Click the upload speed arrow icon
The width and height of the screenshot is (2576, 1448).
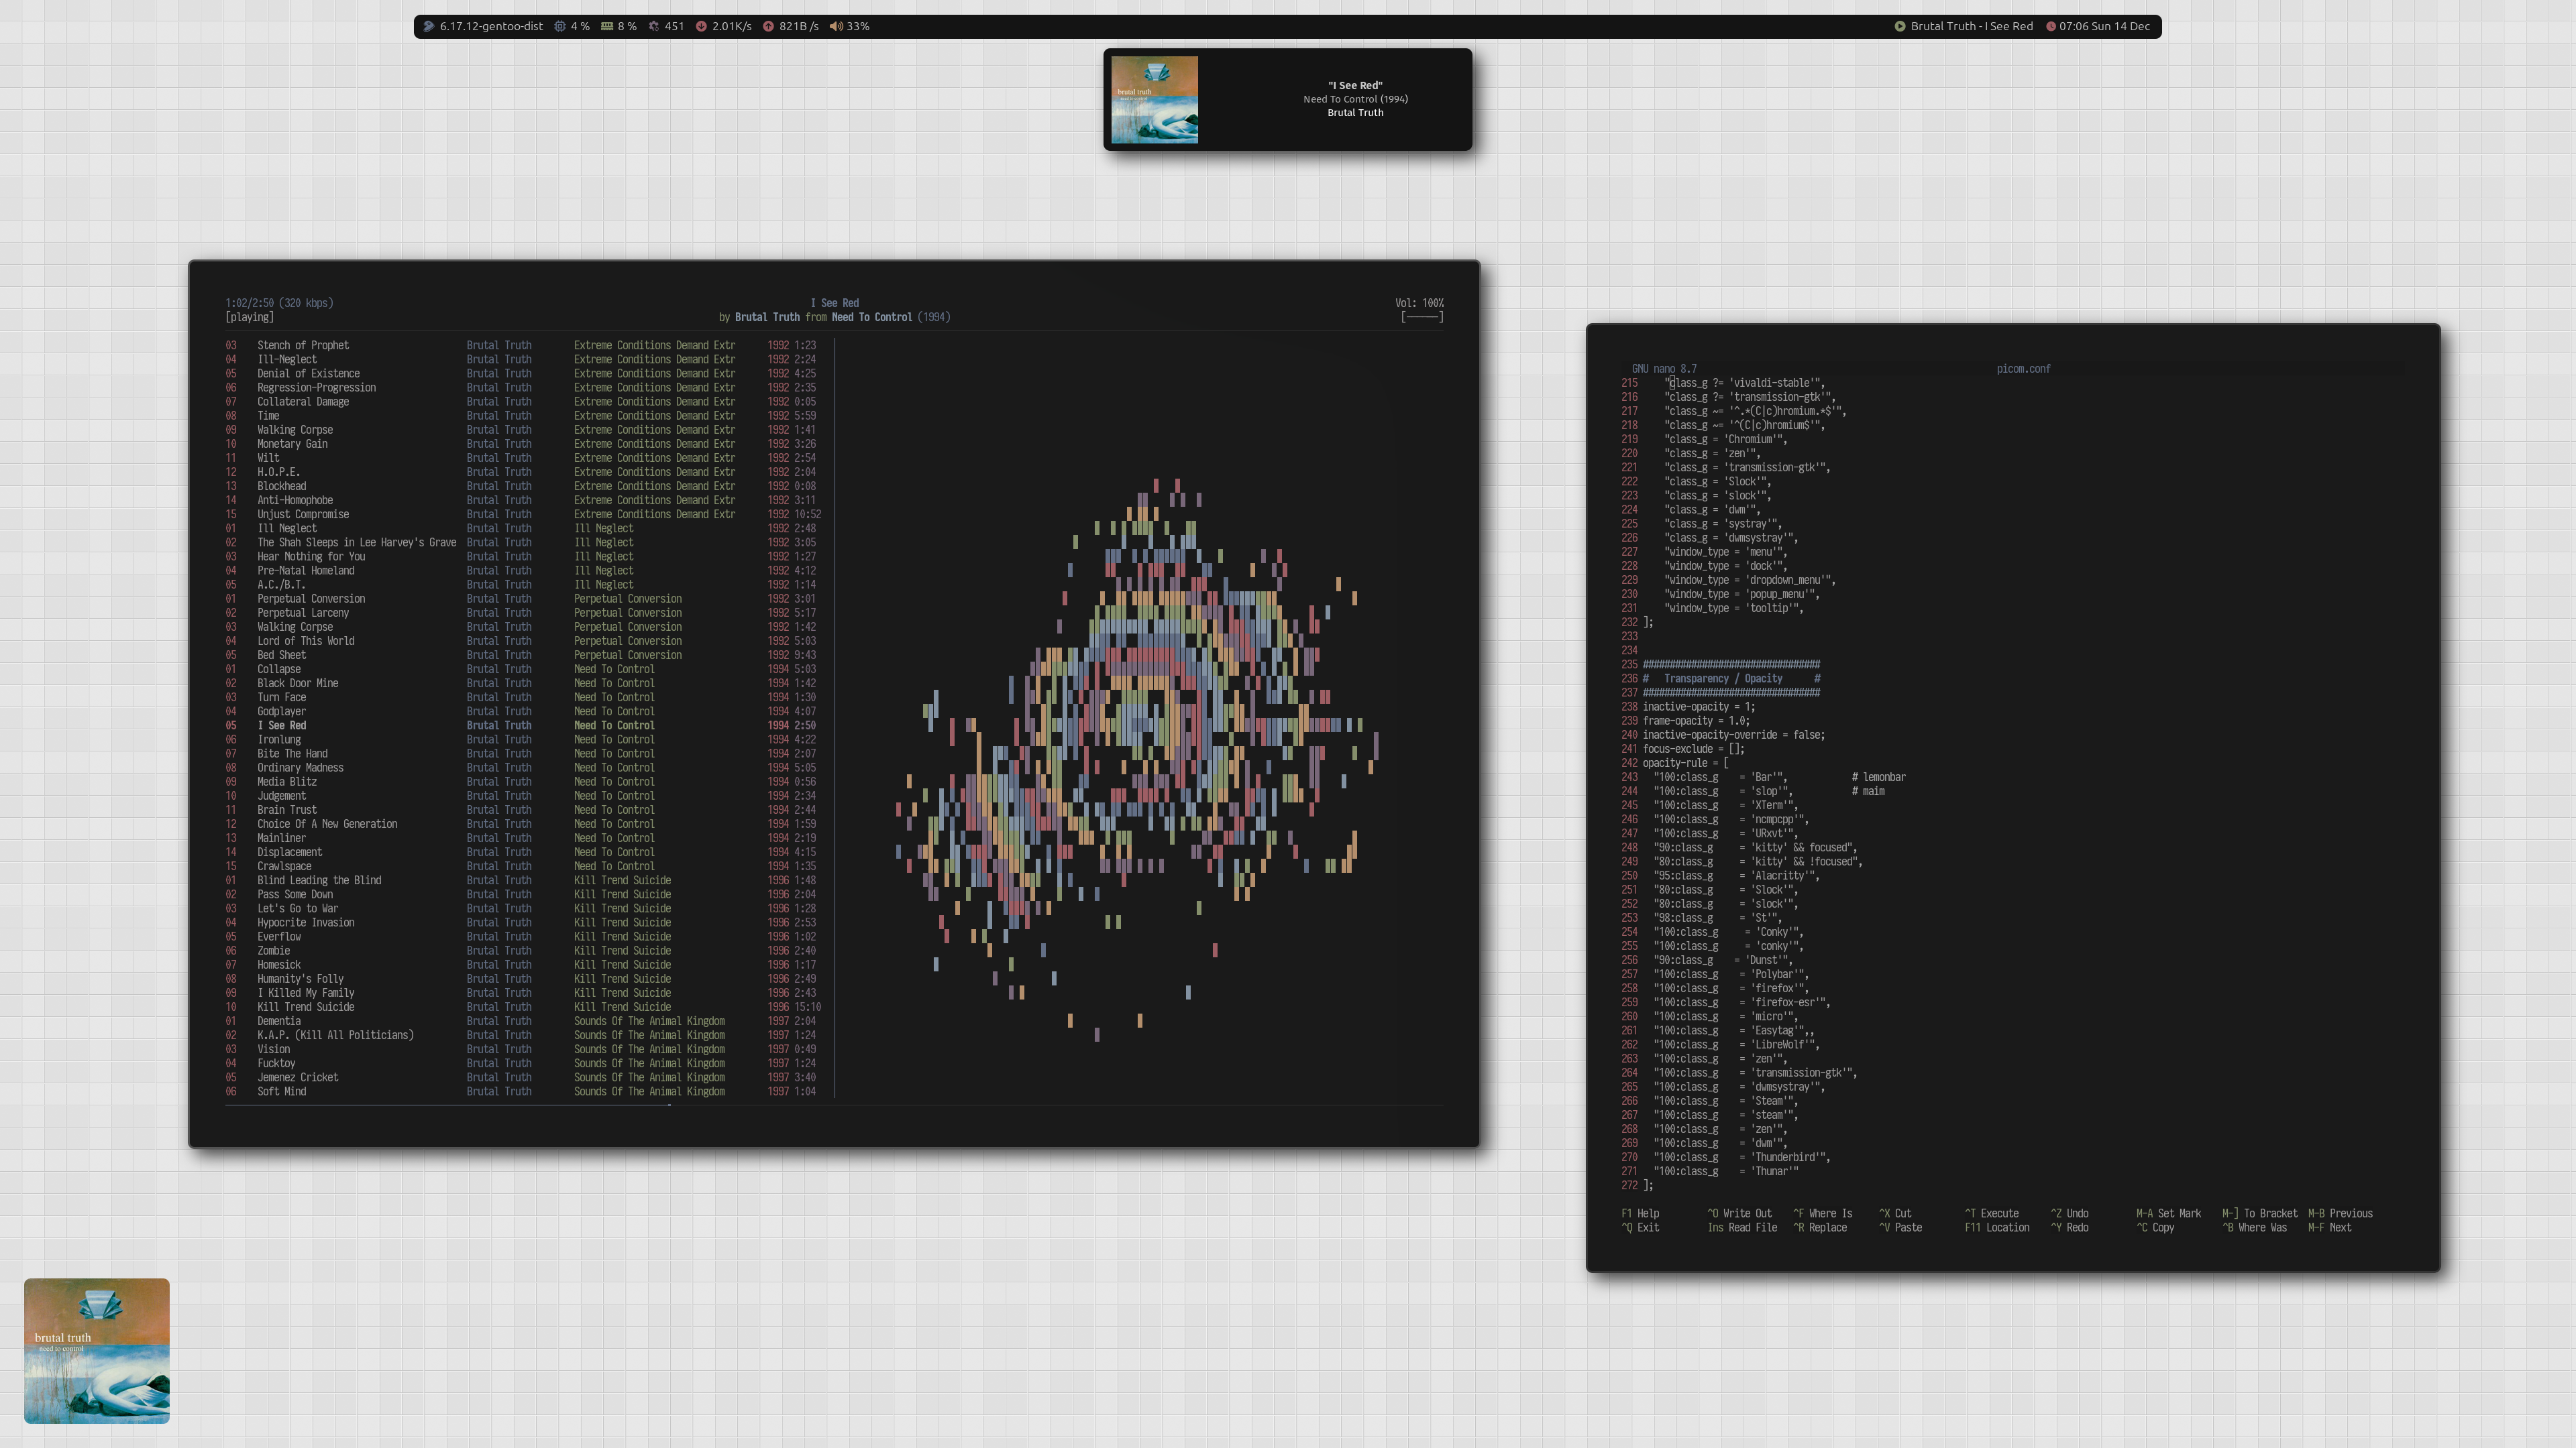point(768,26)
